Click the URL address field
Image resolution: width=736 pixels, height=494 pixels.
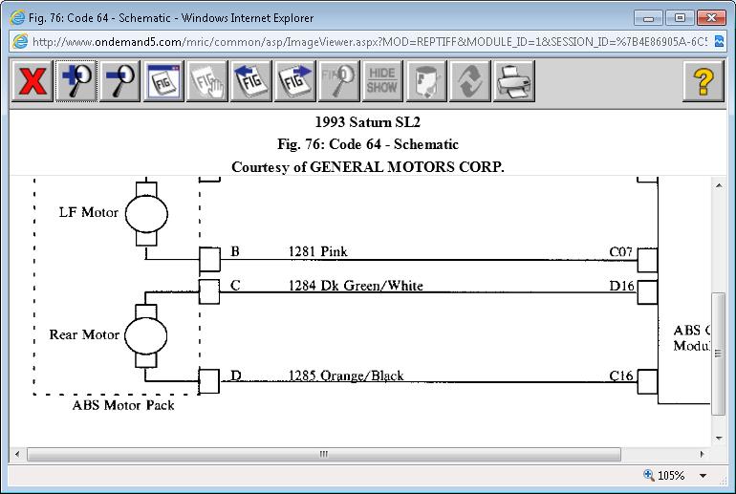point(363,41)
